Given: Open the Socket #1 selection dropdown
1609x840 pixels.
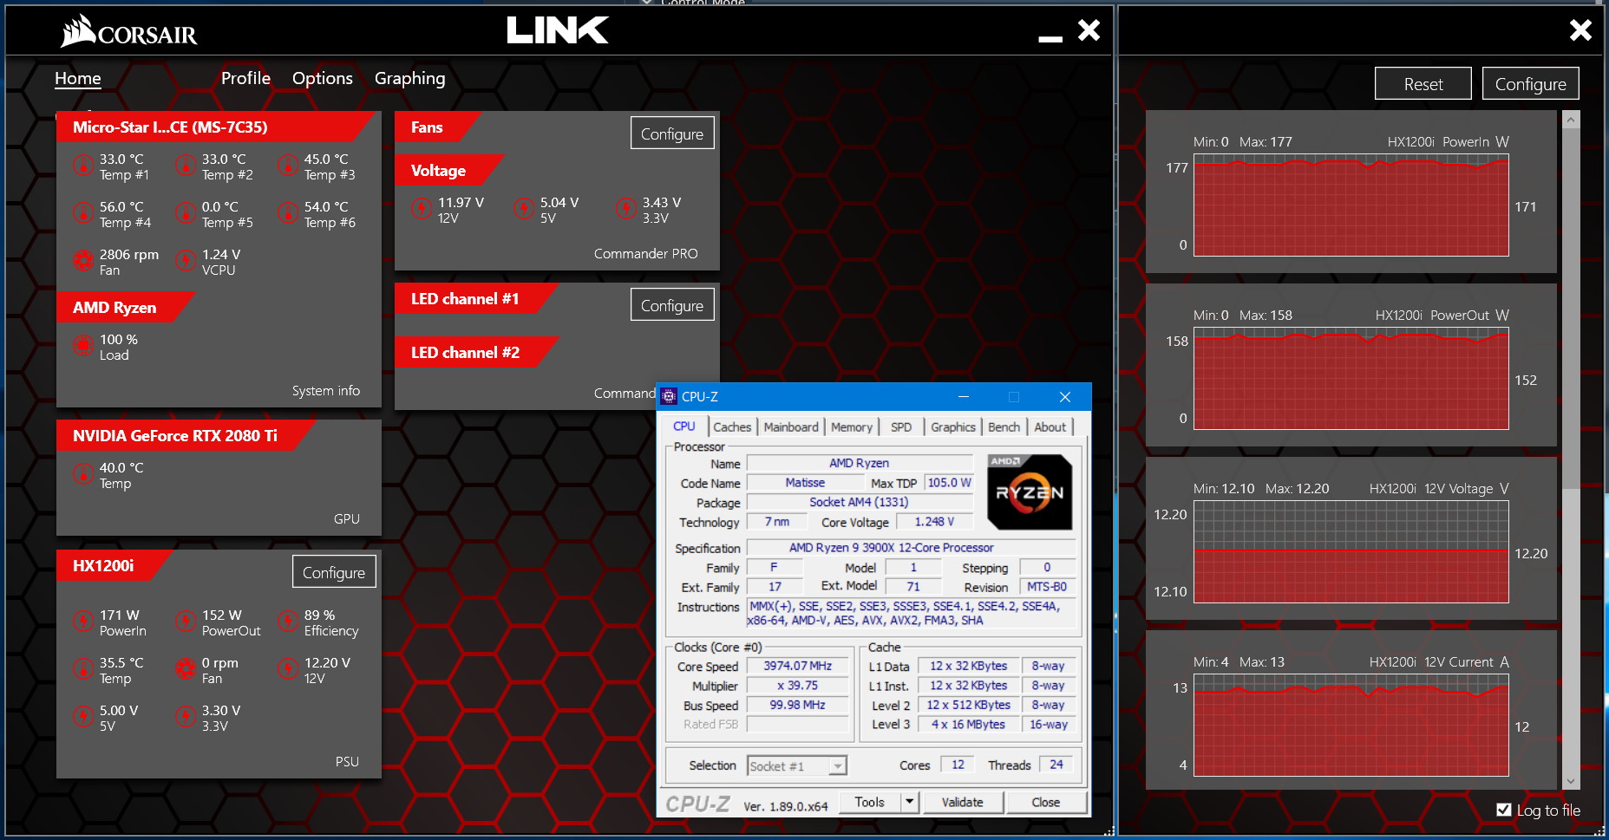Looking at the screenshot, I should click(837, 766).
